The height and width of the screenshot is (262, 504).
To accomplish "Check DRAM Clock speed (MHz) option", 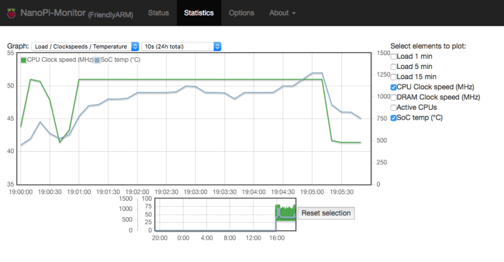I will tap(394, 97).
